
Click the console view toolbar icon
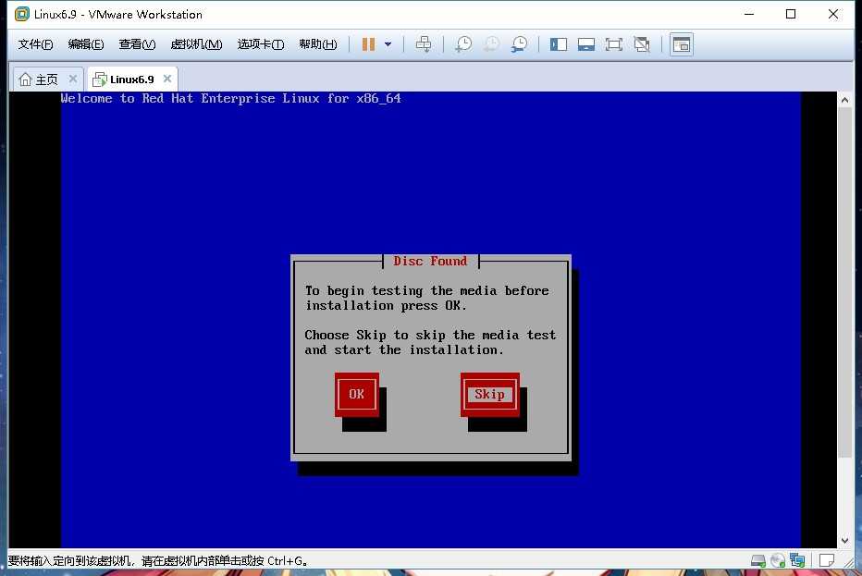(682, 44)
